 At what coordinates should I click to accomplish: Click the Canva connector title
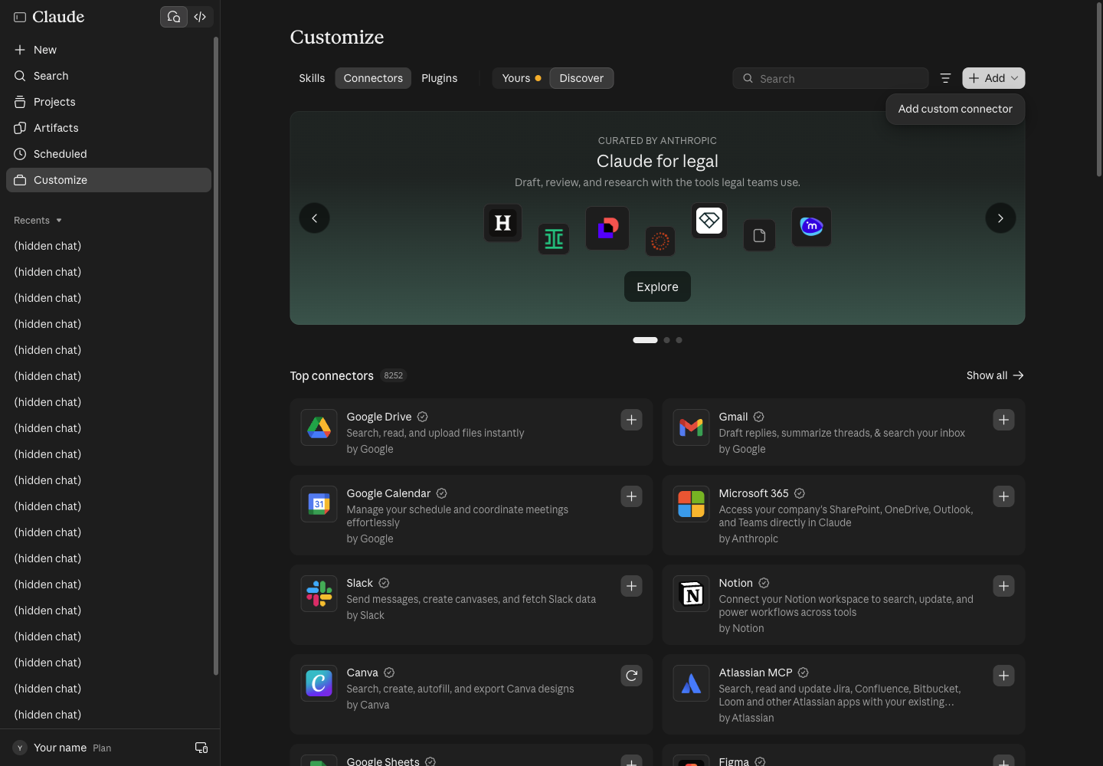(x=362, y=673)
